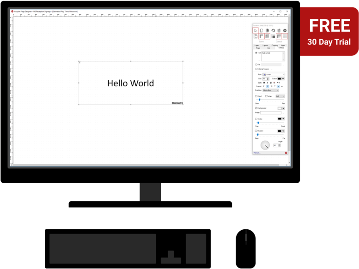The height and width of the screenshot is (269, 359).
Task: Click the undo arrow icon
Action: click(273, 30)
